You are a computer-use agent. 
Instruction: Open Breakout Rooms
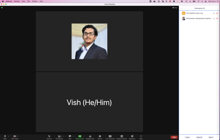point(122,137)
